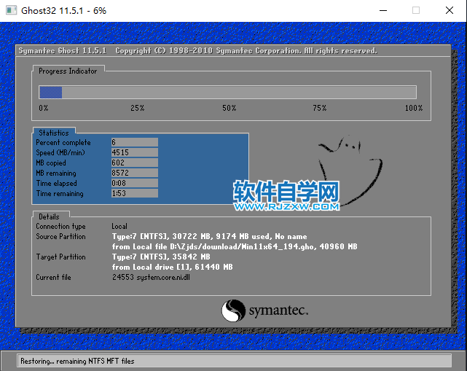Click 'from Local drive [1], 61440 MB' line
The width and height of the screenshot is (467, 371).
(x=173, y=267)
